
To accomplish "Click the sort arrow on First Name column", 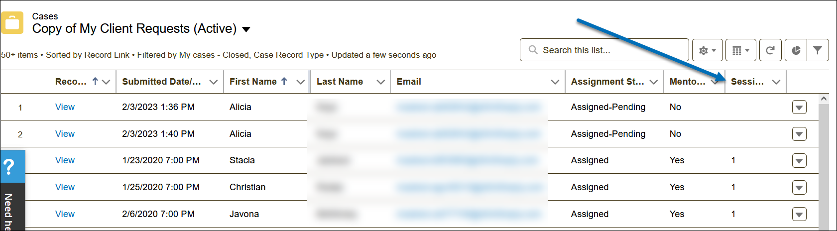I will pyautogui.click(x=284, y=81).
